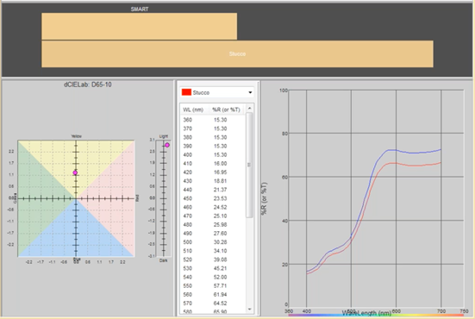Select the 400 nm wavelength row

coord(213,155)
